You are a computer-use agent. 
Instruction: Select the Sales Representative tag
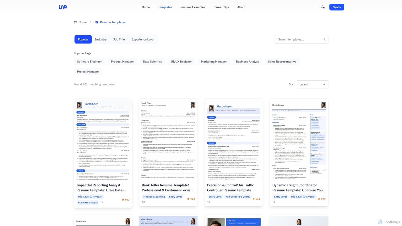coord(282,62)
